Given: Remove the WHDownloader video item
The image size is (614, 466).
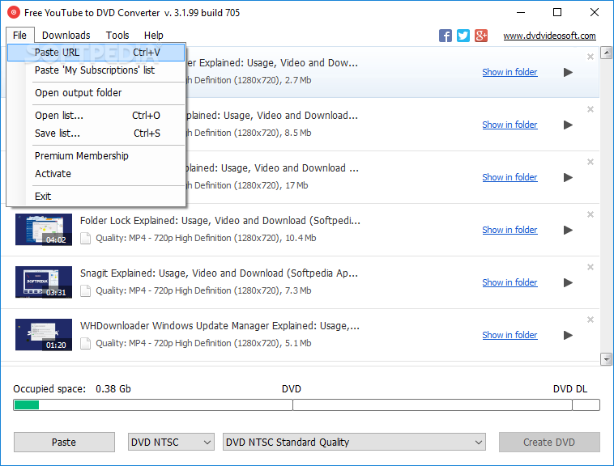Looking at the screenshot, I should [591, 320].
